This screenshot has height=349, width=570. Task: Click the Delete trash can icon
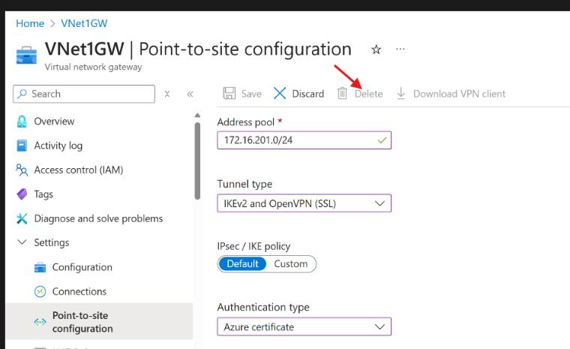[342, 93]
